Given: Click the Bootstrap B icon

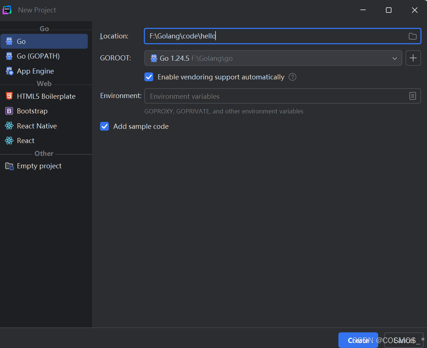Looking at the screenshot, I should tap(9, 111).
